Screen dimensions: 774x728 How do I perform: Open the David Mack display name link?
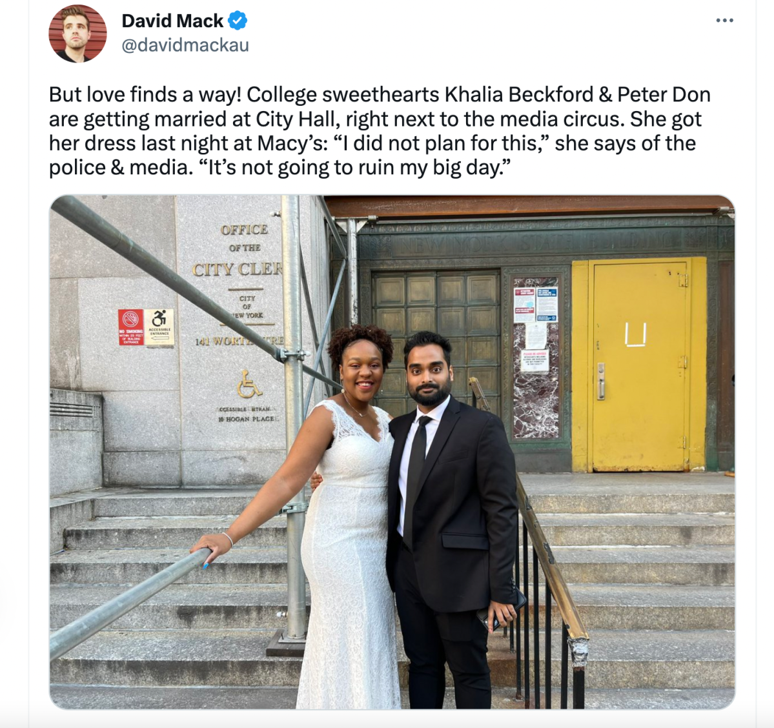click(172, 21)
